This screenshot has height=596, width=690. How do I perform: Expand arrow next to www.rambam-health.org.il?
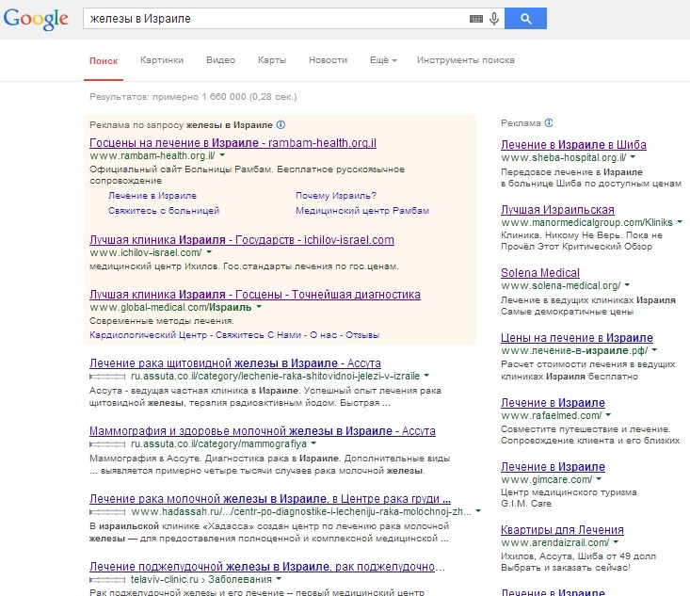(x=222, y=155)
